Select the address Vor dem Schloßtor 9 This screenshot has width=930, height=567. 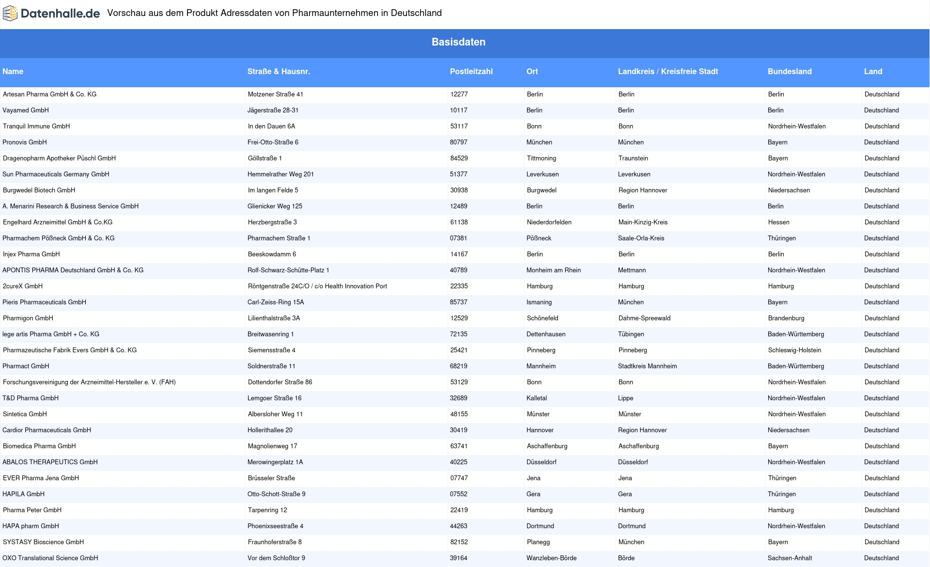pos(277,558)
